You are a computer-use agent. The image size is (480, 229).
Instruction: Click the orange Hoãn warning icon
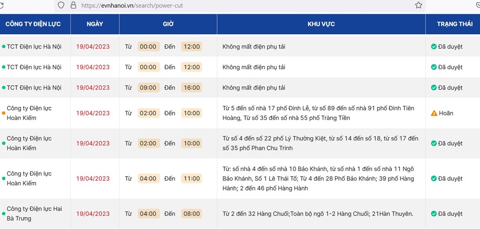click(434, 113)
